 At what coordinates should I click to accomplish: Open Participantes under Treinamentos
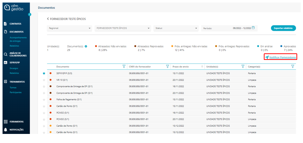click(16, 93)
